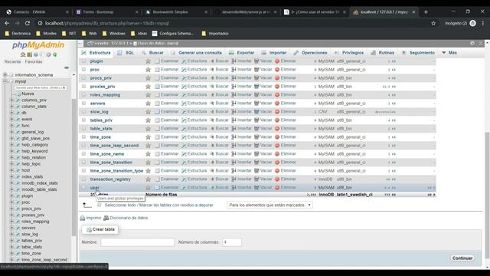This screenshot has width=490, height=276.
Task: Switch to the SQL tab
Action: click(126, 53)
